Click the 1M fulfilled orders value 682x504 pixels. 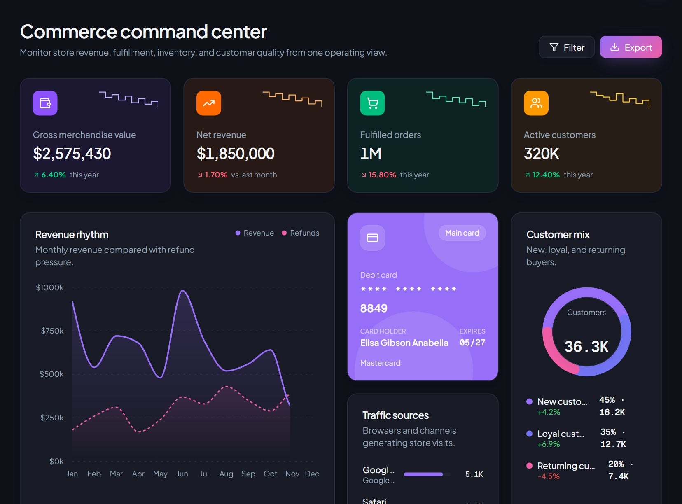(x=371, y=154)
